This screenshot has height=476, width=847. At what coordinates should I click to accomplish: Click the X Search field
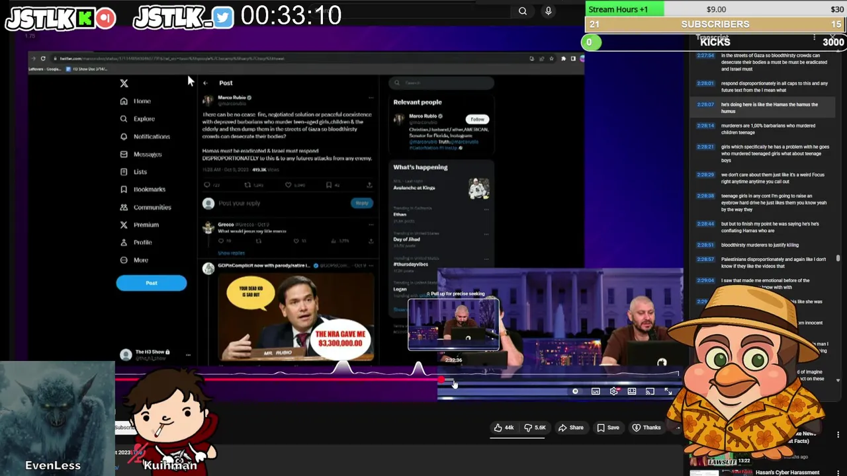coord(442,83)
